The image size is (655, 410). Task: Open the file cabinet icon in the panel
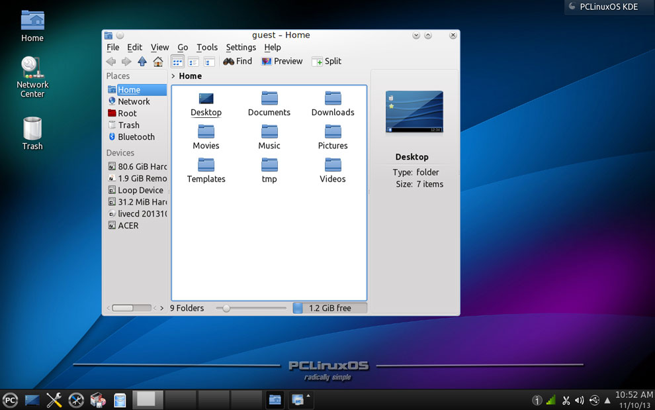pos(120,400)
